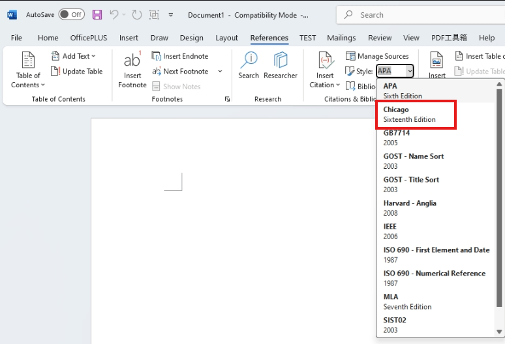Choose IEEE 2006 style
The image size is (505, 344).
pyautogui.click(x=435, y=231)
